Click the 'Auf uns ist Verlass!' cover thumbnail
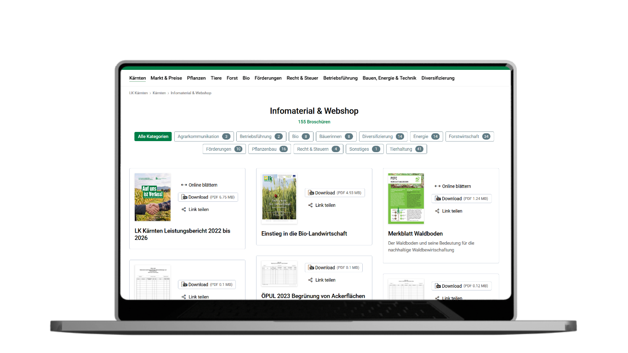 (153, 197)
